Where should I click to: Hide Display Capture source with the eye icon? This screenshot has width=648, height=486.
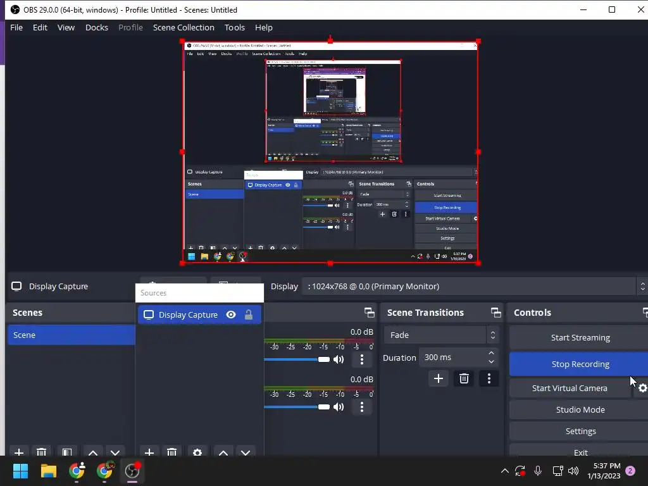231,315
